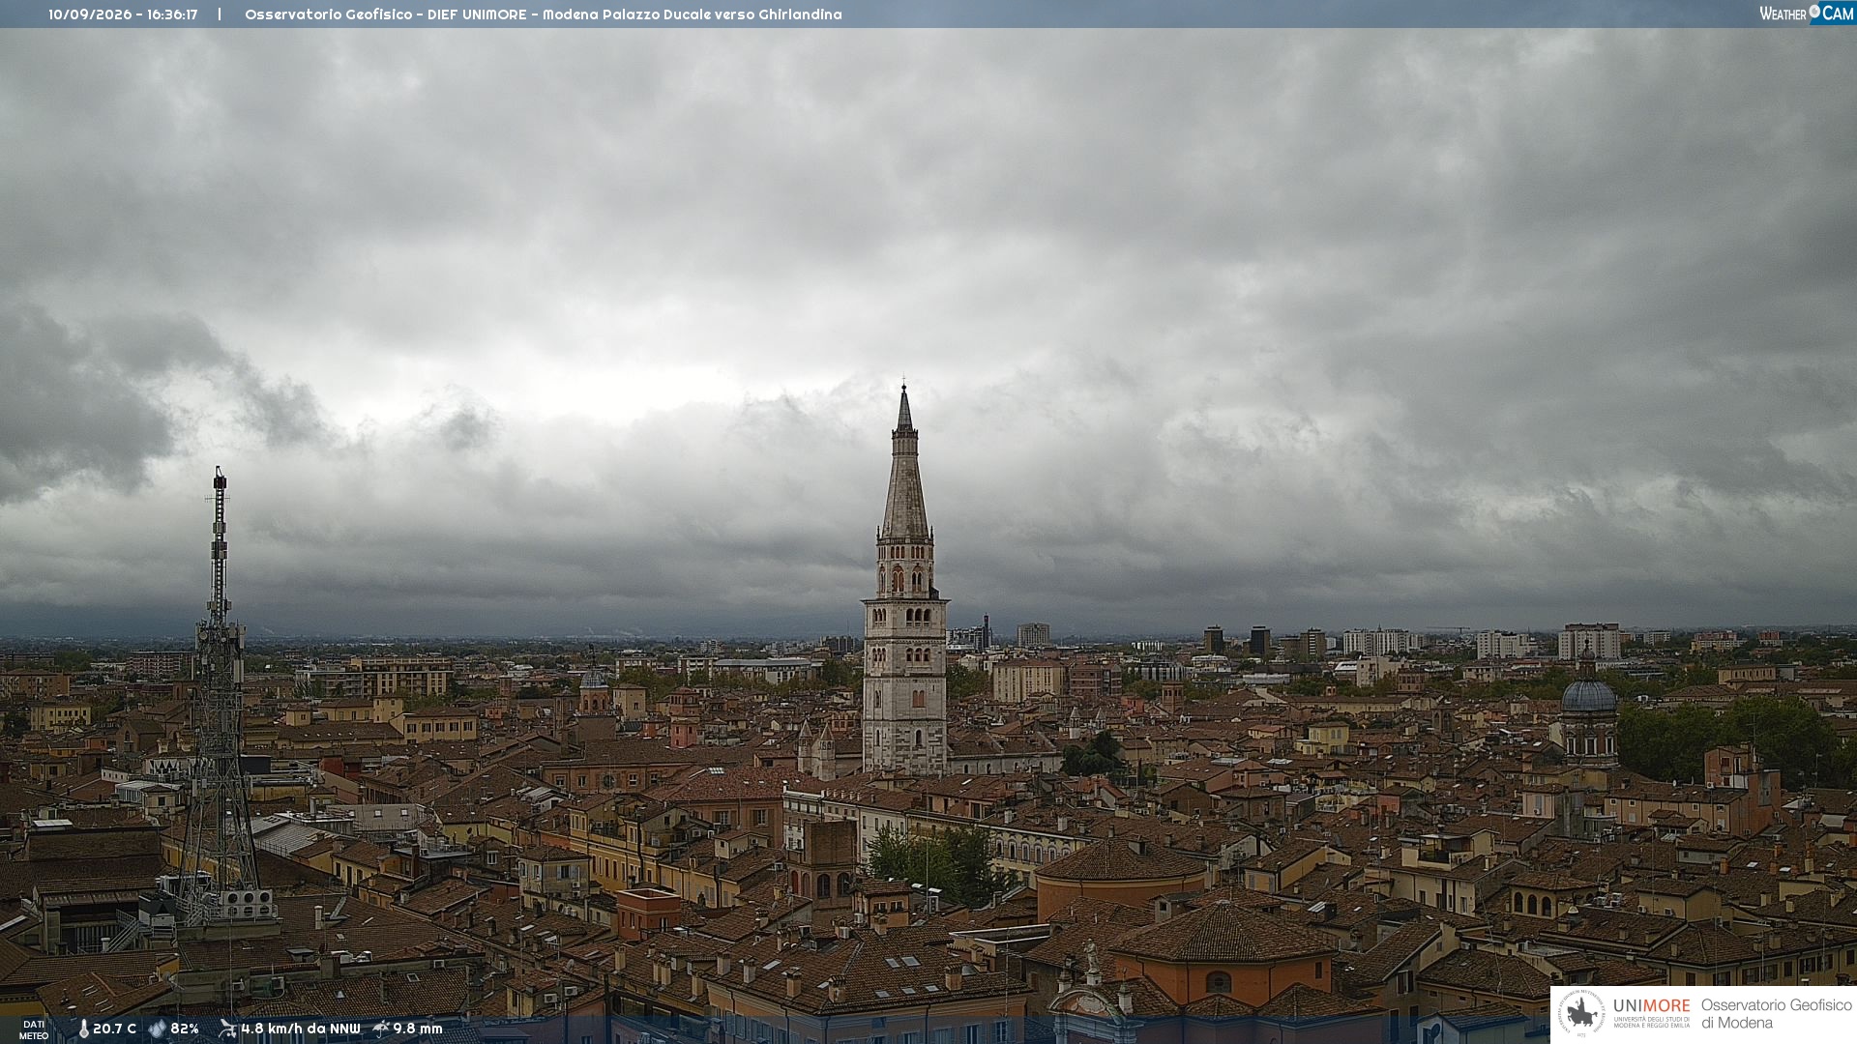Open the WeatherCAM logo

tap(1807, 14)
